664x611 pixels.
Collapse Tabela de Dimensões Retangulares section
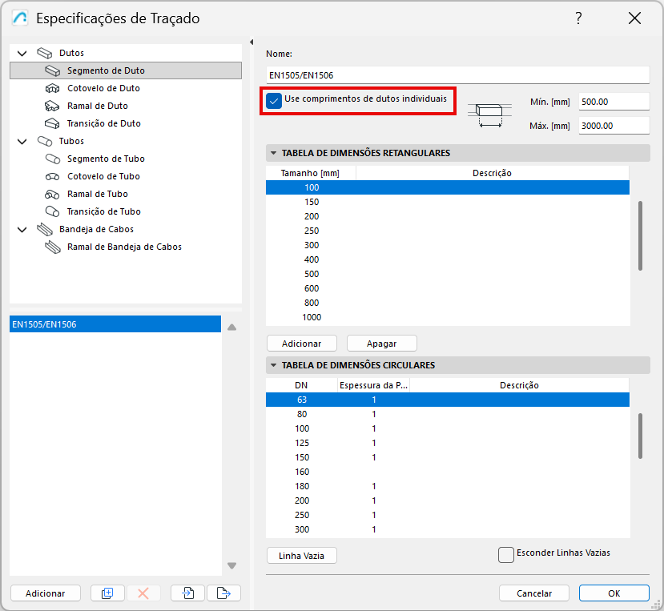tap(274, 153)
